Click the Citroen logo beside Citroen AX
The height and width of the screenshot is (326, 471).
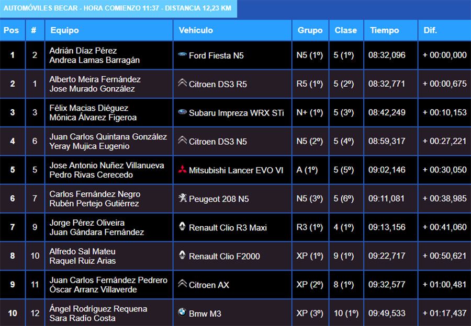pyautogui.click(x=182, y=284)
